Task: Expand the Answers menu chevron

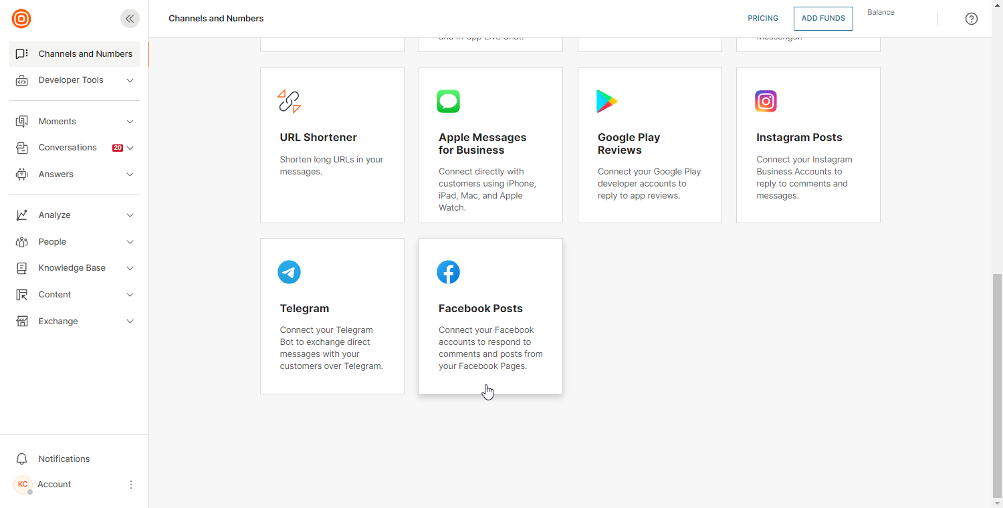Action: [130, 174]
